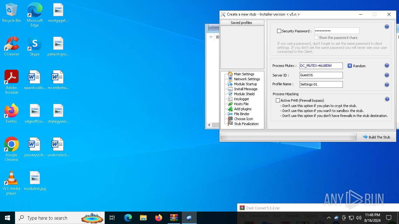
Task: Click the Process Mutex input field
Action: point(321,66)
